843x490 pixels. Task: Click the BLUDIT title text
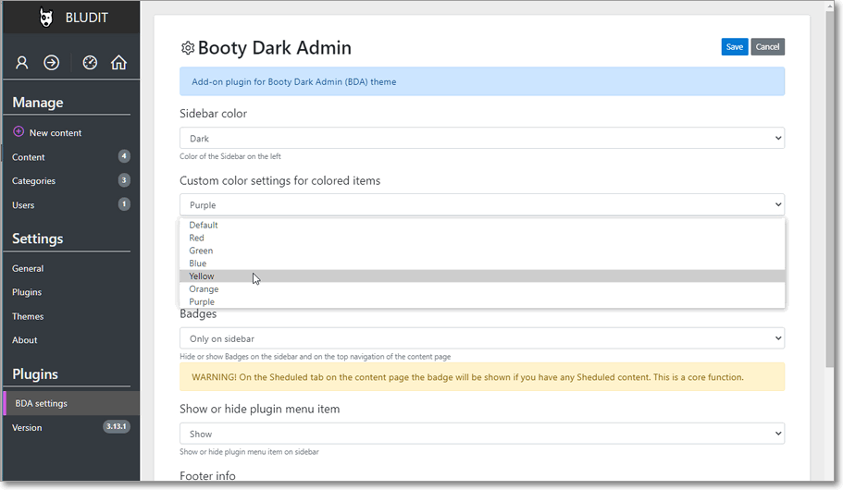tap(87, 18)
